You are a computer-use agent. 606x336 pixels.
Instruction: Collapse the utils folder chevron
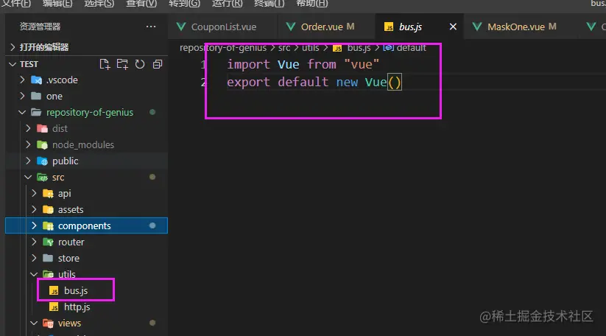[34, 274]
